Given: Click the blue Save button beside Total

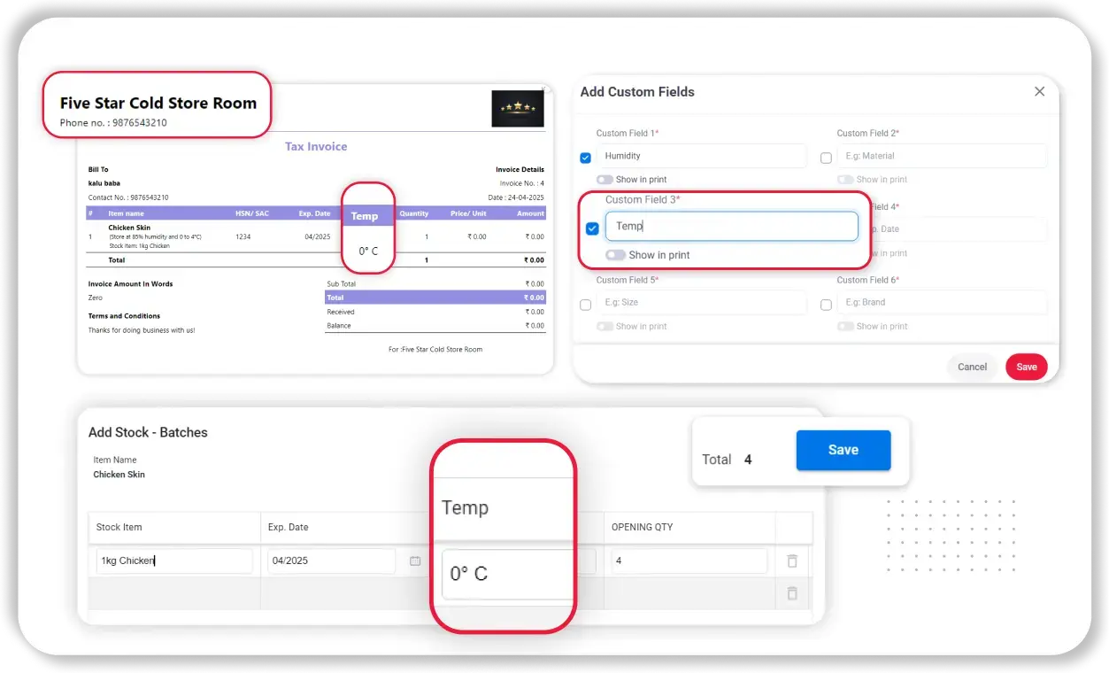Looking at the screenshot, I should 843,451.
